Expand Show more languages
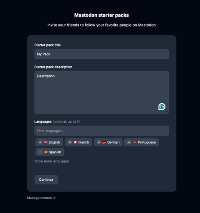Image resolution: width=200 pixels, height=213 pixels. point(52,161)
